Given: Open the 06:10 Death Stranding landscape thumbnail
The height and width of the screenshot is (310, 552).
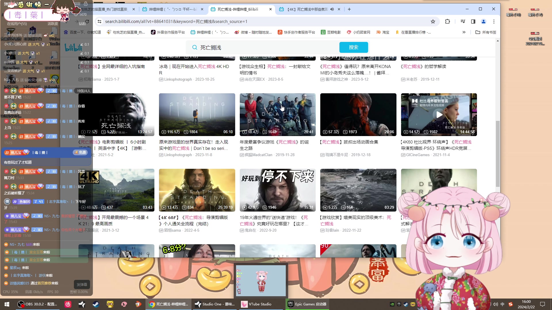Looking at the screenshot, I should point(197,115).
